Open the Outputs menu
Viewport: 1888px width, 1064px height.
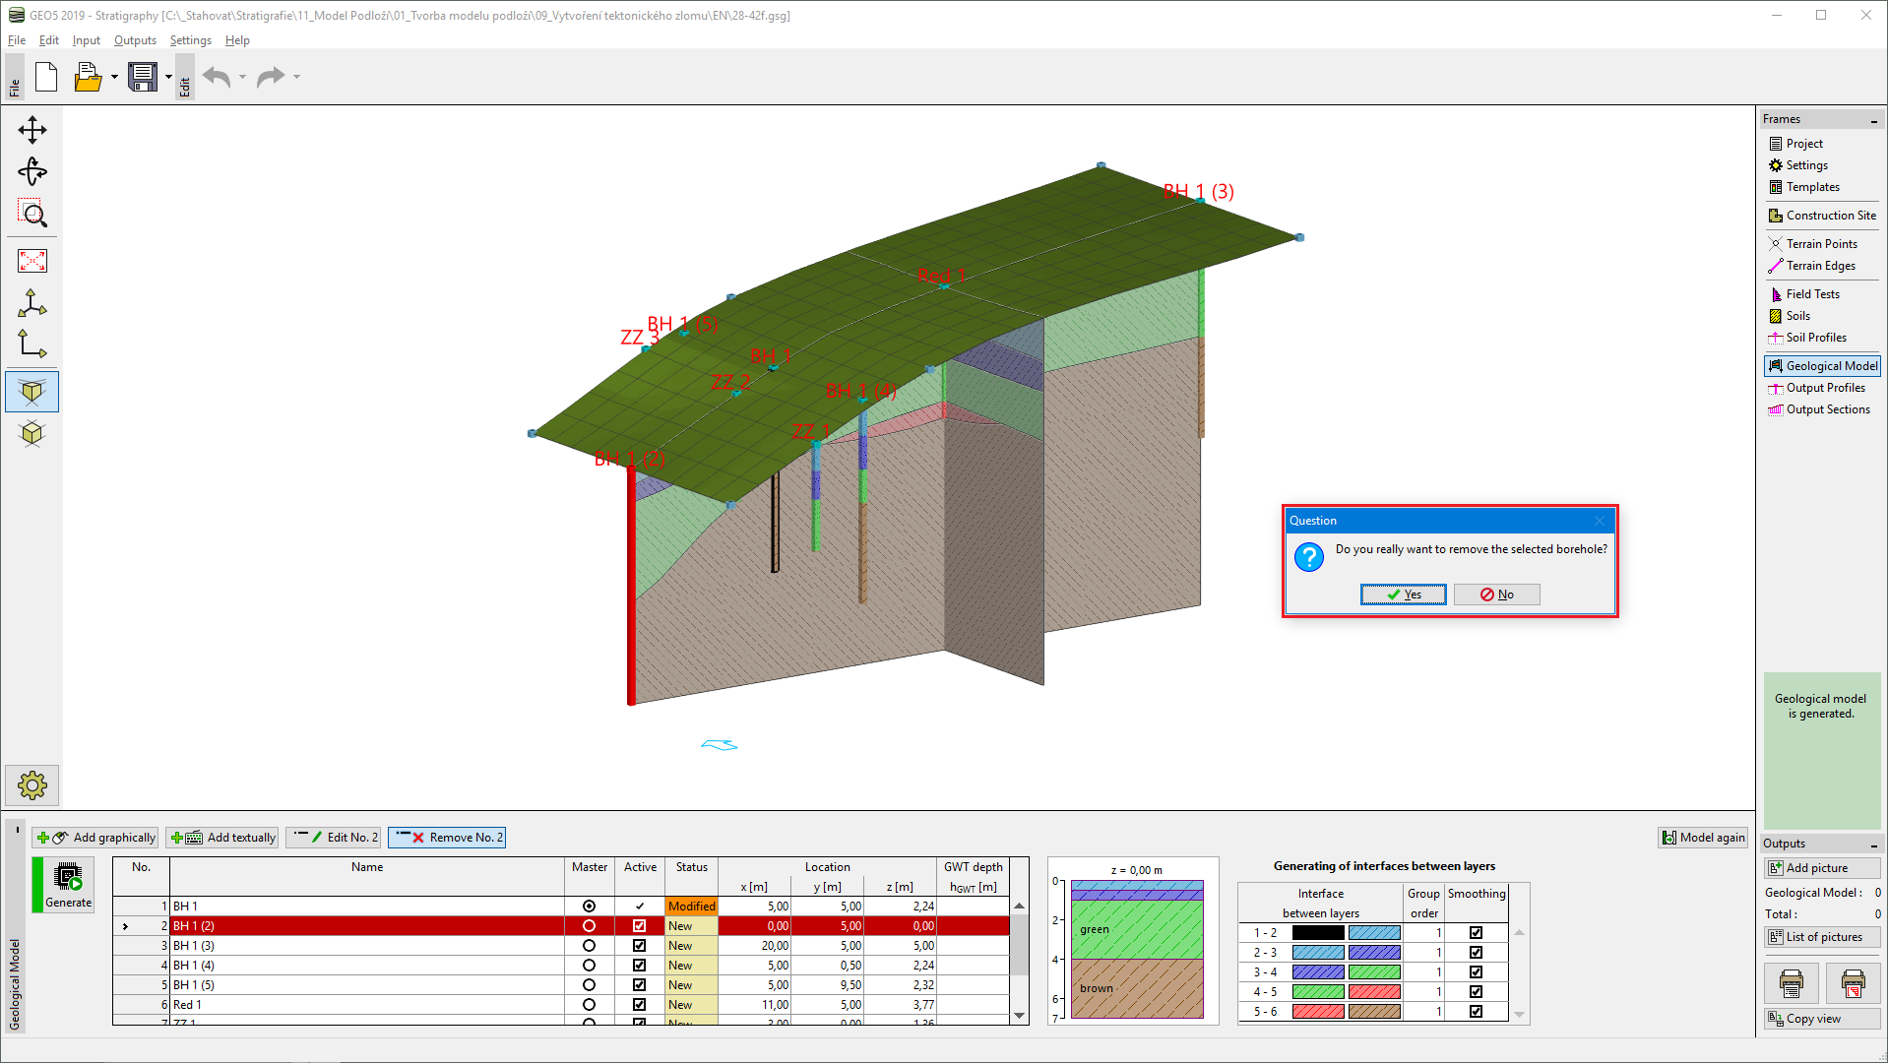coord(135,40)
